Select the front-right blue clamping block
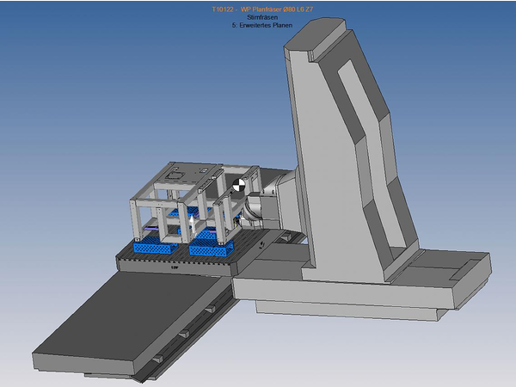516x387 pixels. (x=212, y=249)
